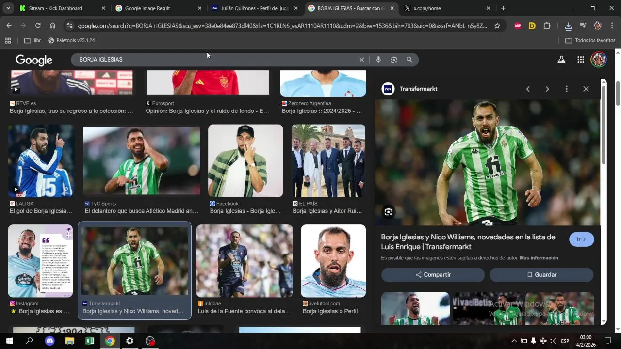Screen dimensions: 621x349
Task: Open the libr bookmark folder
Action: pyautogui.click(x=33, y=41)
